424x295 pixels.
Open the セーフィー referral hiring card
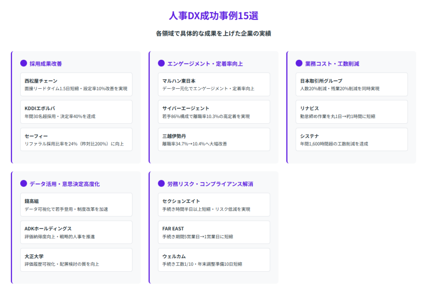click(76, 139)
